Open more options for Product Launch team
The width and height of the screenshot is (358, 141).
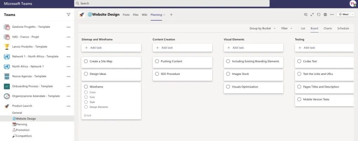tap(69, 106)
